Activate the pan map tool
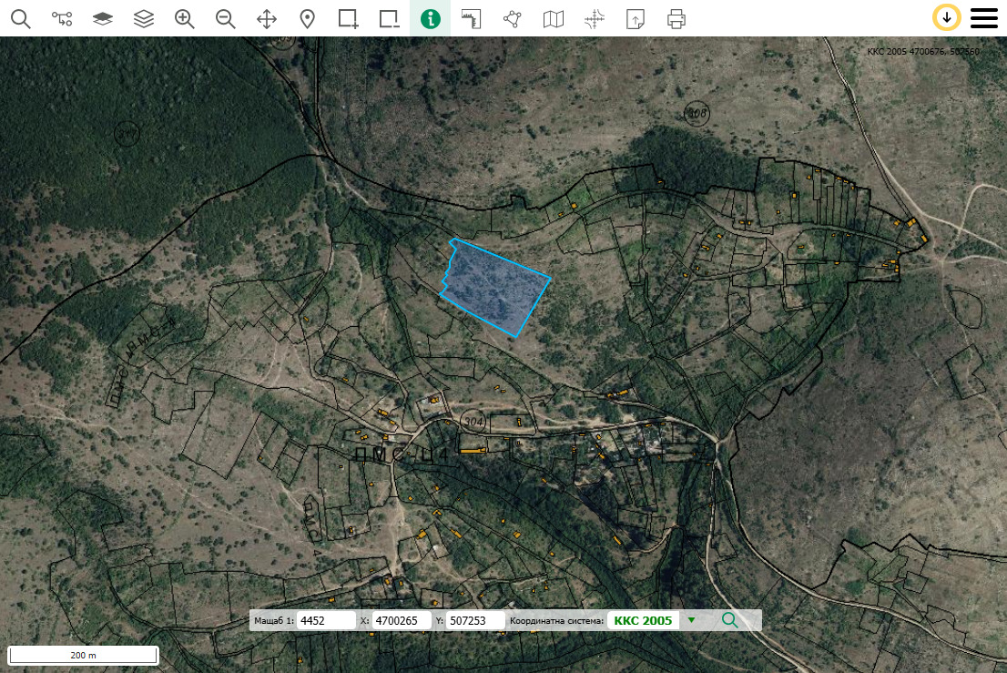 (267, 18)
